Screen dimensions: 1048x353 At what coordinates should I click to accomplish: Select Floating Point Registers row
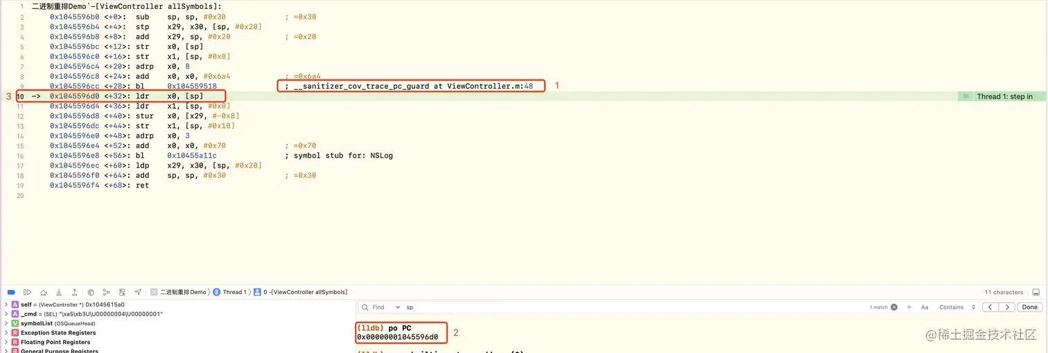(51, 342)
